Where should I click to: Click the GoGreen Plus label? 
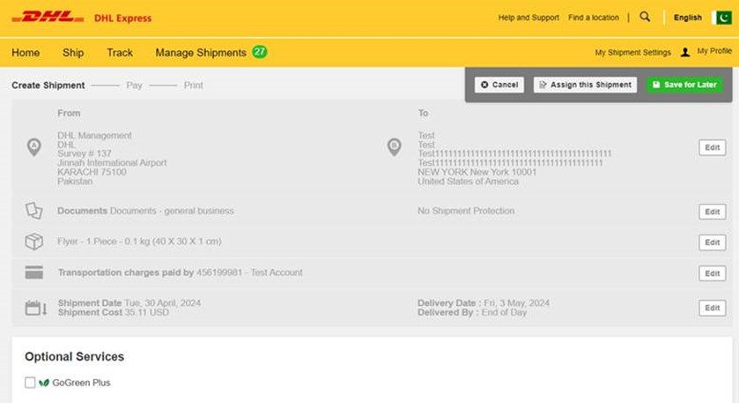pyautogui.click(x=81, y=383)
